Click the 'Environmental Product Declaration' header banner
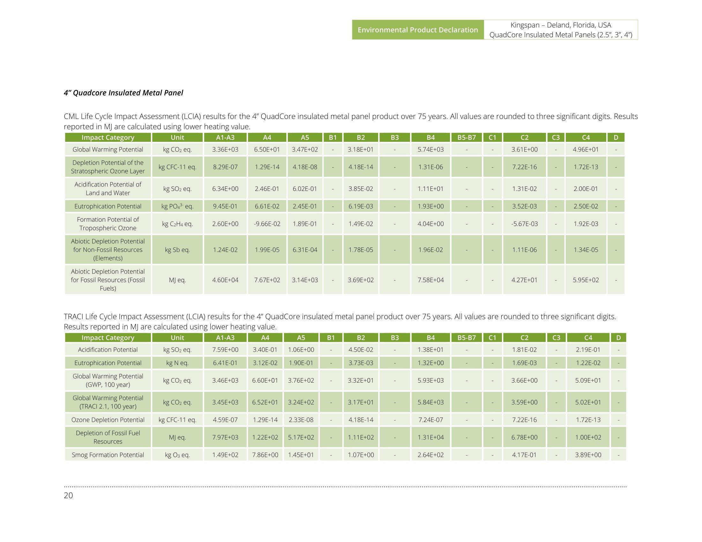This screenshot has height=542, width=702. (418, 30)
